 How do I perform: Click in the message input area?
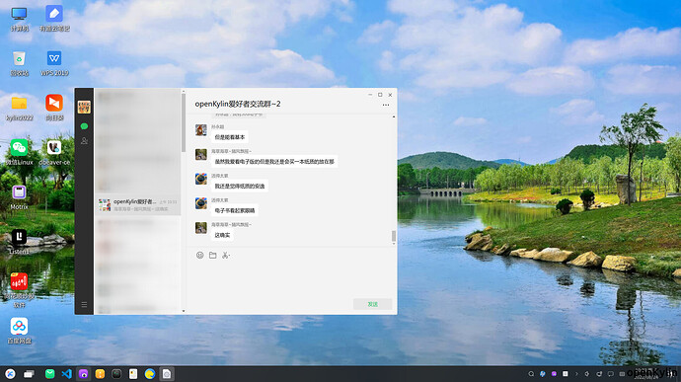(291, 278)
